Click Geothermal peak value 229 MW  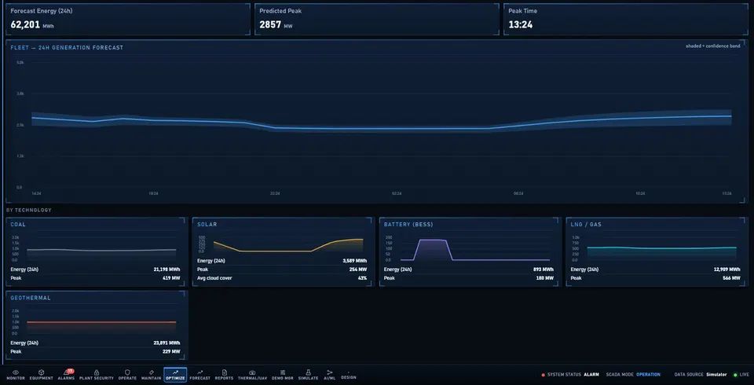[171, 352]
